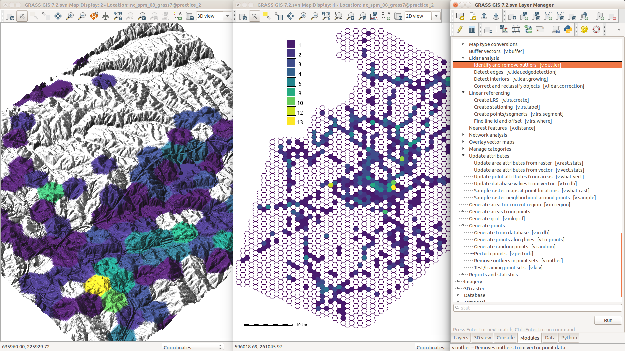The image size is (625, 351).
Task: Launch the Python editor from the toolbar
Action: click(568, 30)
